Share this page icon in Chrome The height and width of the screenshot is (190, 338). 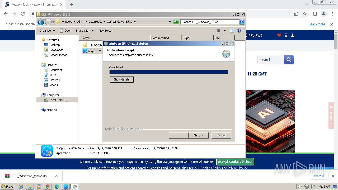(296, 14)
